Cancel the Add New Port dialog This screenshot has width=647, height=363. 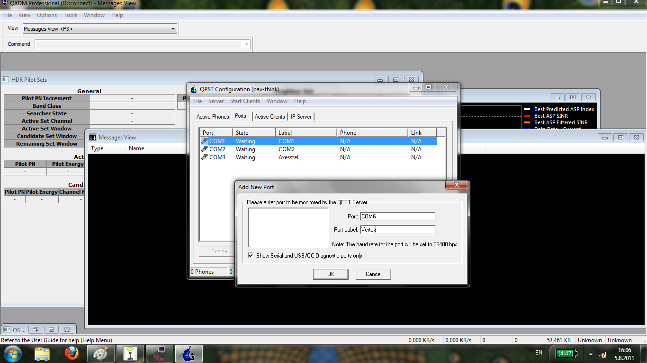(374, 274)
